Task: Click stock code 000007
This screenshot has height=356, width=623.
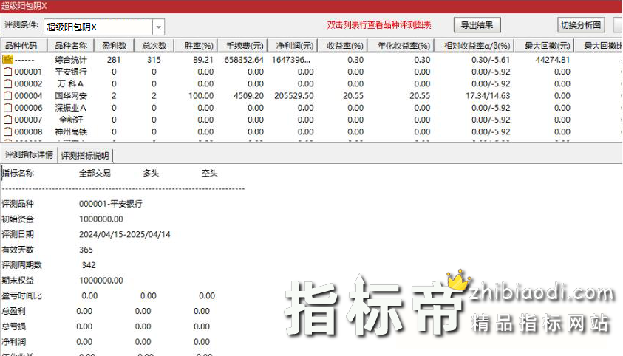Action: [28, 120]
